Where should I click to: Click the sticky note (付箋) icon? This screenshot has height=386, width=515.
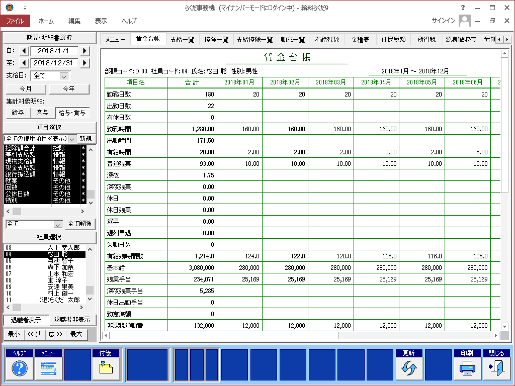coord(106,368)
